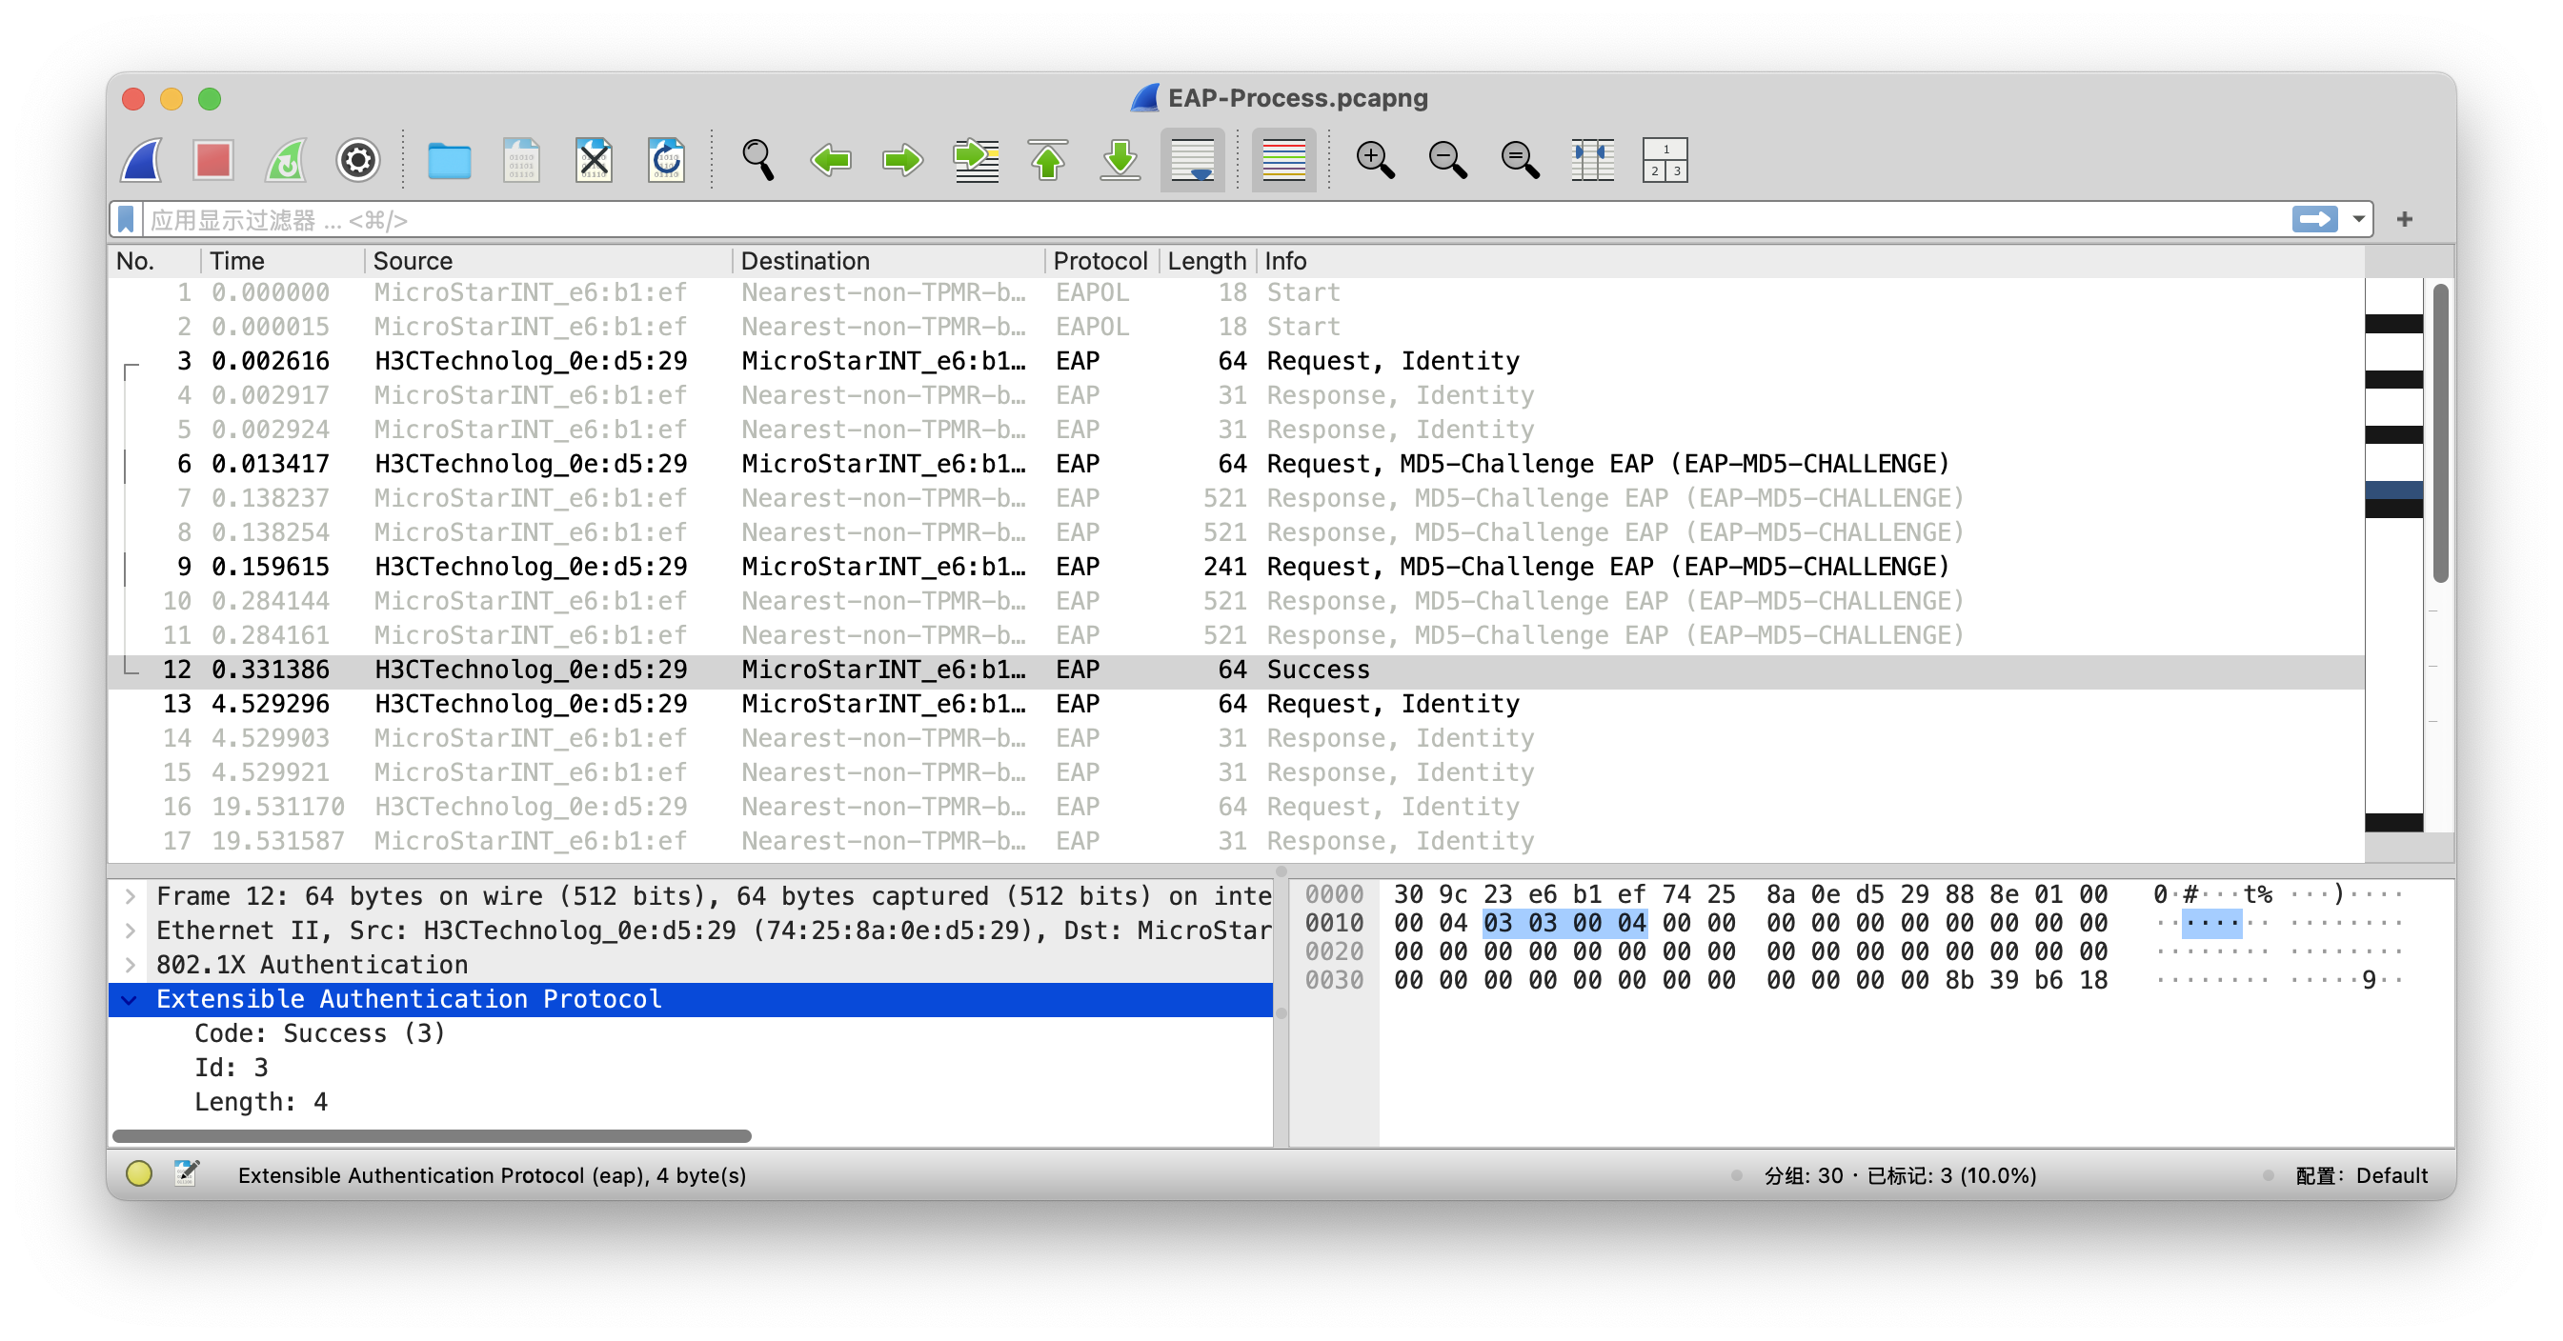The image size is (2563, 1341).
Task: Open the display filter history dropdown arrow
Action: tap(2358, 219)
